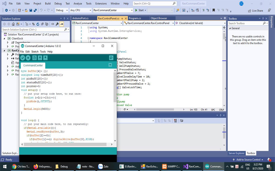Open the RaviCommandCenter.RaviControlPanel type dropdown
The image size is (275, 171).
tap(149, 23)
